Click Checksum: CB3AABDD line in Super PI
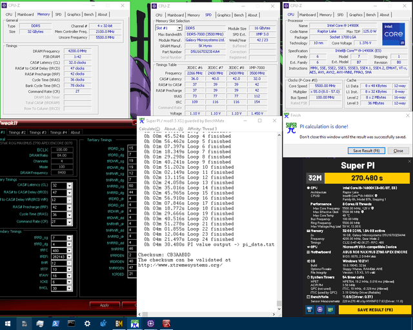The width and height of the screenshot is (413, 330). 164,255
